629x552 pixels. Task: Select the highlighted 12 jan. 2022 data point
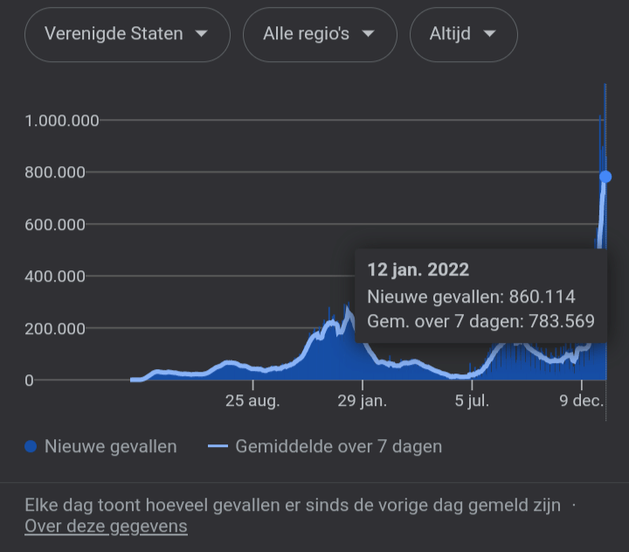click(x=605, y=177)
